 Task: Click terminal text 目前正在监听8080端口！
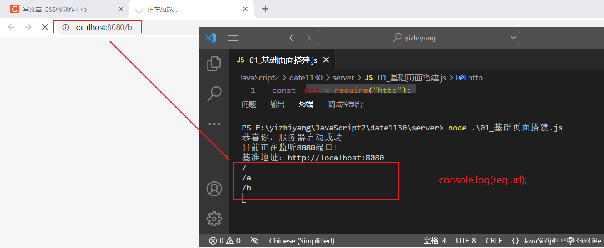[x=289, y=148]
